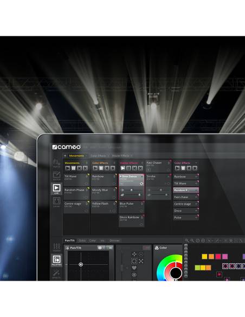Adjust the Slow Dance dimmer slider
Image resolution: width=245 pixels, height=317 pixels.
[x=131, y=190]
